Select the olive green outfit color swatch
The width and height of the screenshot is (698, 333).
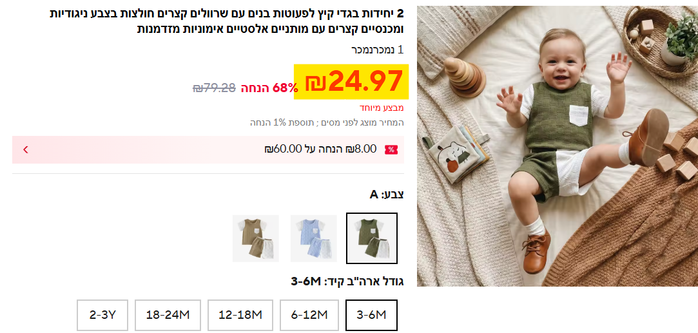point(372,238)
